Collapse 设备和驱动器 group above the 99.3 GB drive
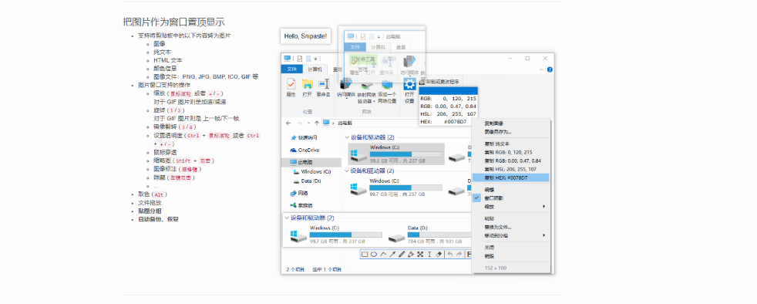The image size is (757, 304). 348,138
